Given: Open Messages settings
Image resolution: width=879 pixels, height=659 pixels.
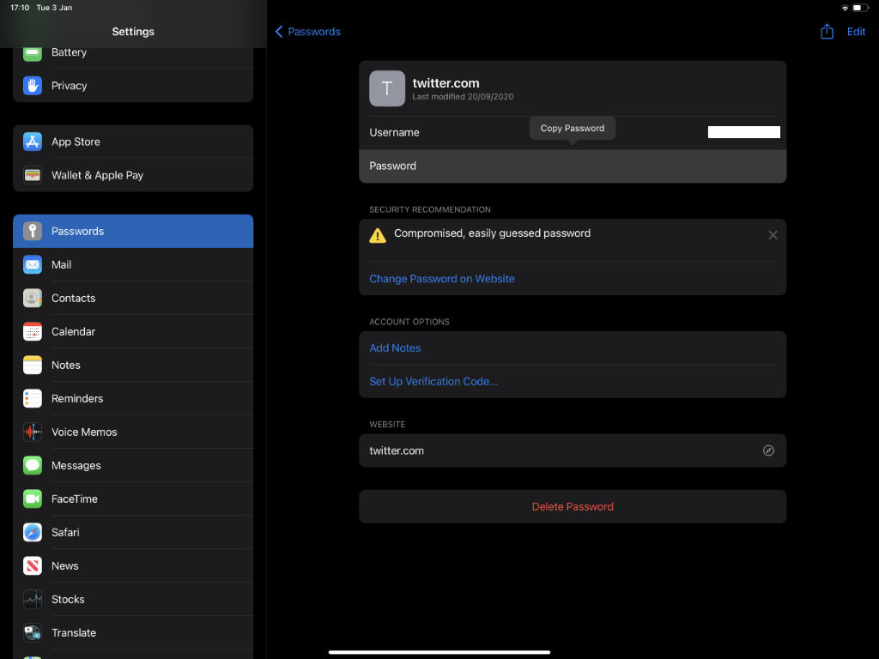Looking at the screenshot, I should [133, 466].
